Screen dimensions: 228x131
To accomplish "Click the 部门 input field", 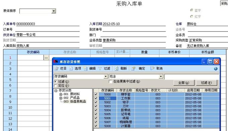I will point(133,35).
